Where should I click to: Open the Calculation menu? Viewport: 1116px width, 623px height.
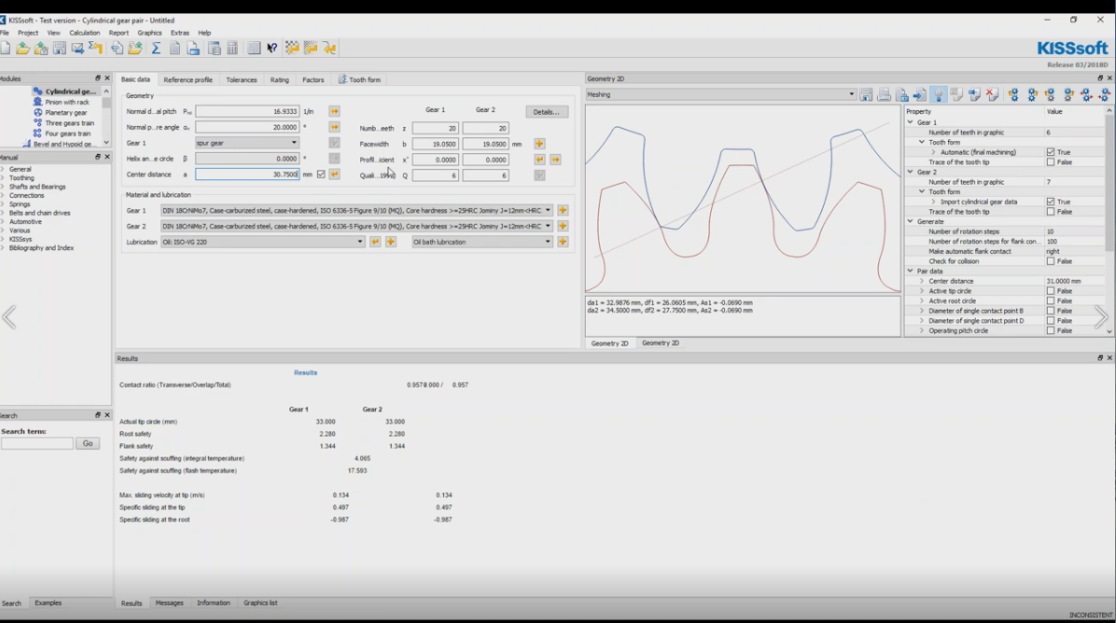click(x=85, y=33)
